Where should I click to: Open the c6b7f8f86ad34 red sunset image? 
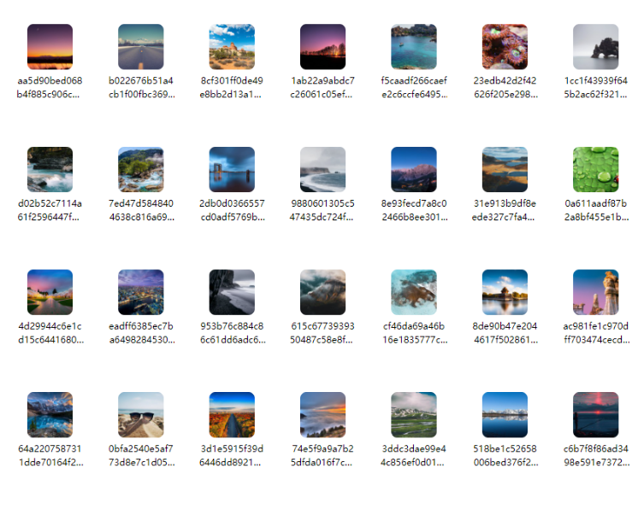(595, 415)
